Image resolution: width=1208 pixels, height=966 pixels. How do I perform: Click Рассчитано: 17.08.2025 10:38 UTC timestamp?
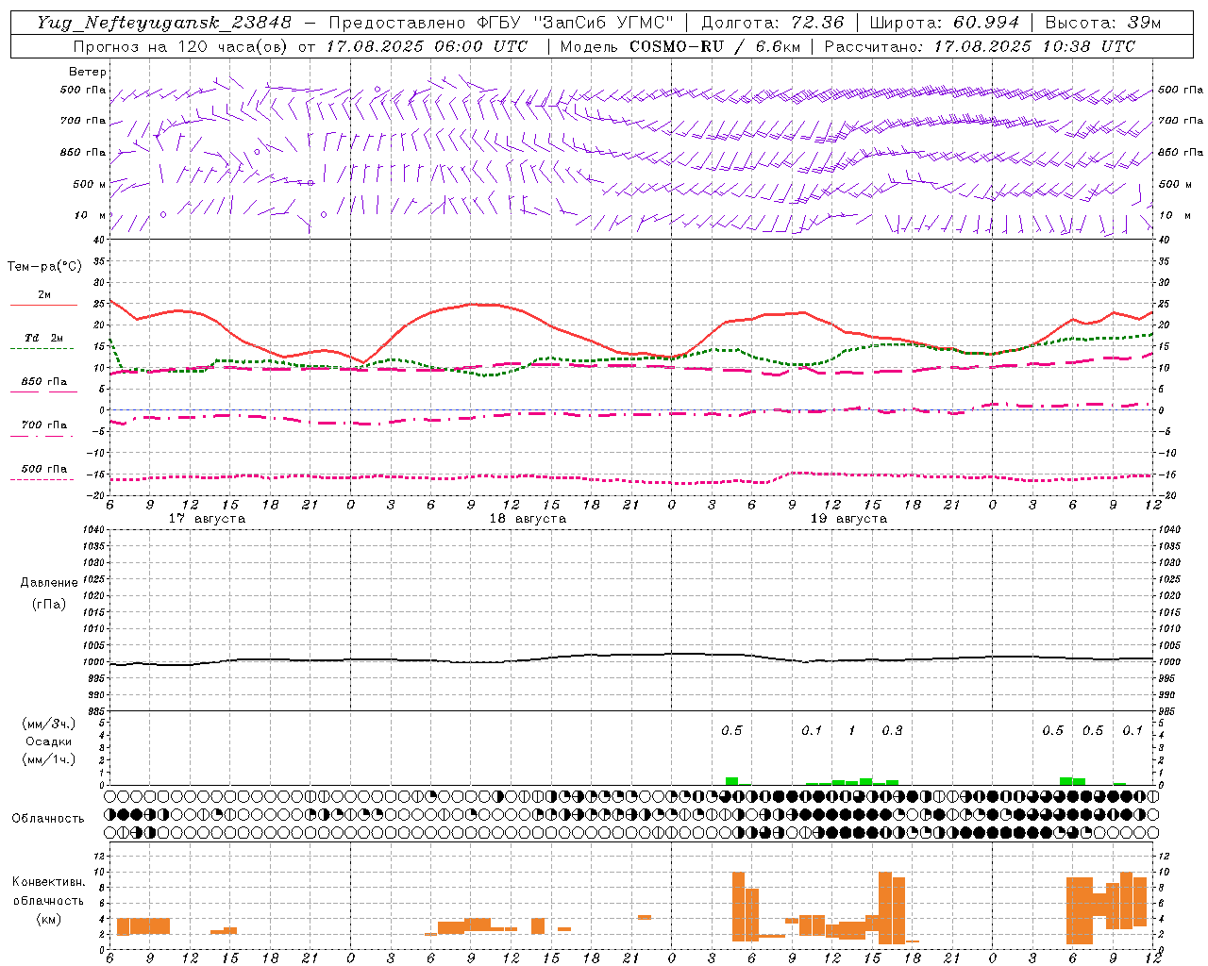click(x=980, y=46)
